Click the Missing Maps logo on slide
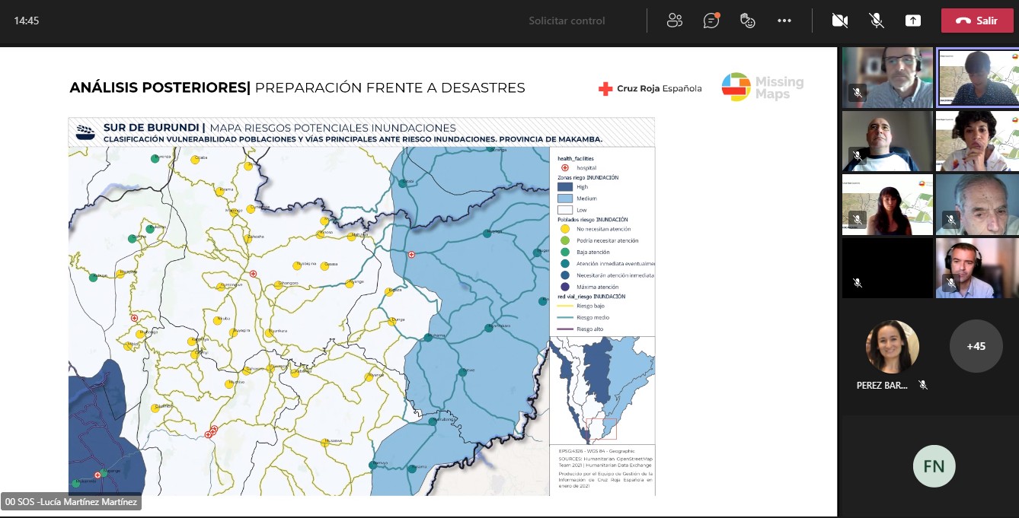Viewport: 1019px width, 518px height. click(762, 87)
